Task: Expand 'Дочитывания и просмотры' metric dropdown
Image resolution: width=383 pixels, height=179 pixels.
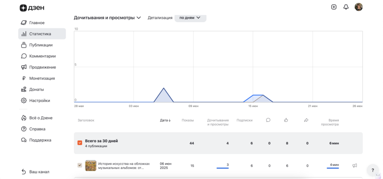Action: click(107, 18)
